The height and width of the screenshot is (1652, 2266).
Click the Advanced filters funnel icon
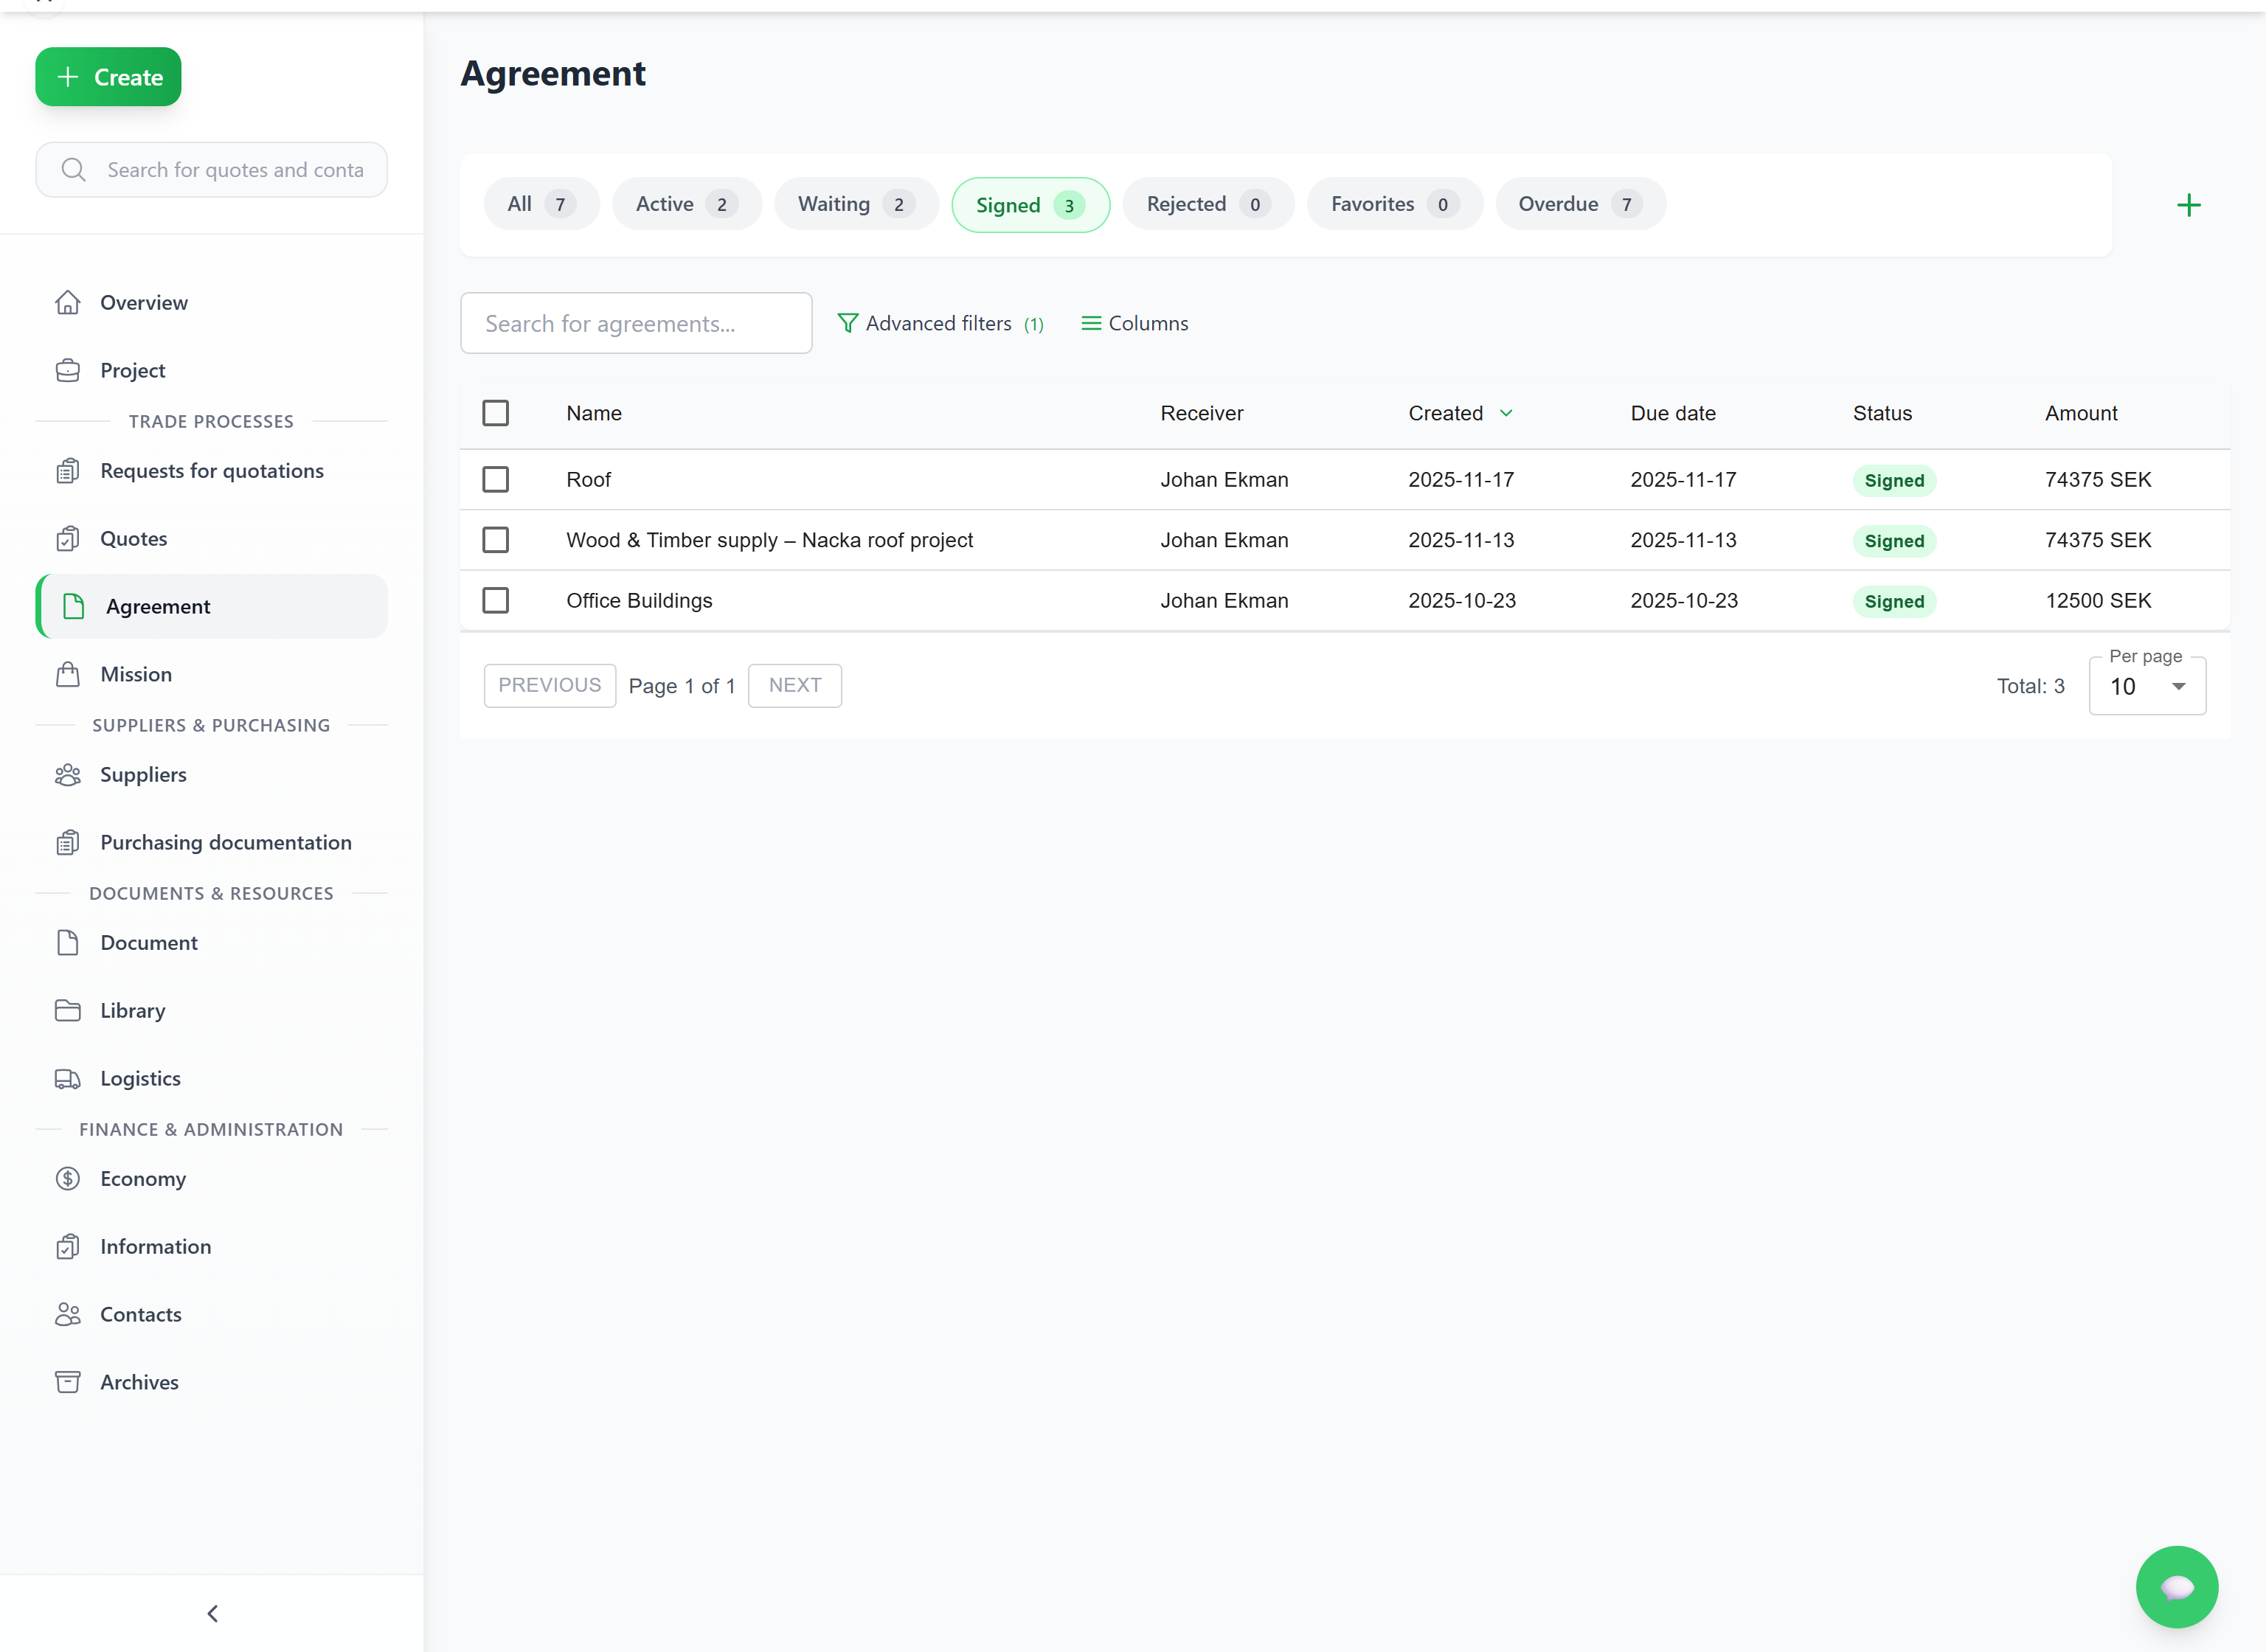(847, 323)
